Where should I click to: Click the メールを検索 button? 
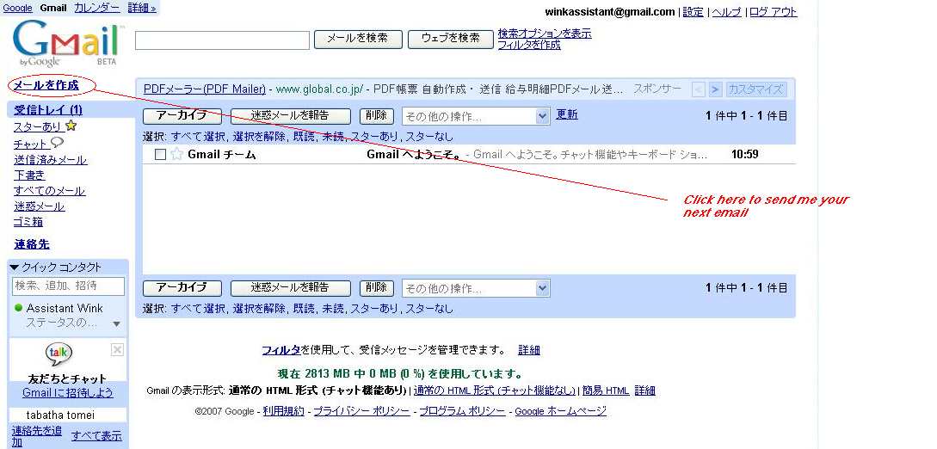pos(357,39)
